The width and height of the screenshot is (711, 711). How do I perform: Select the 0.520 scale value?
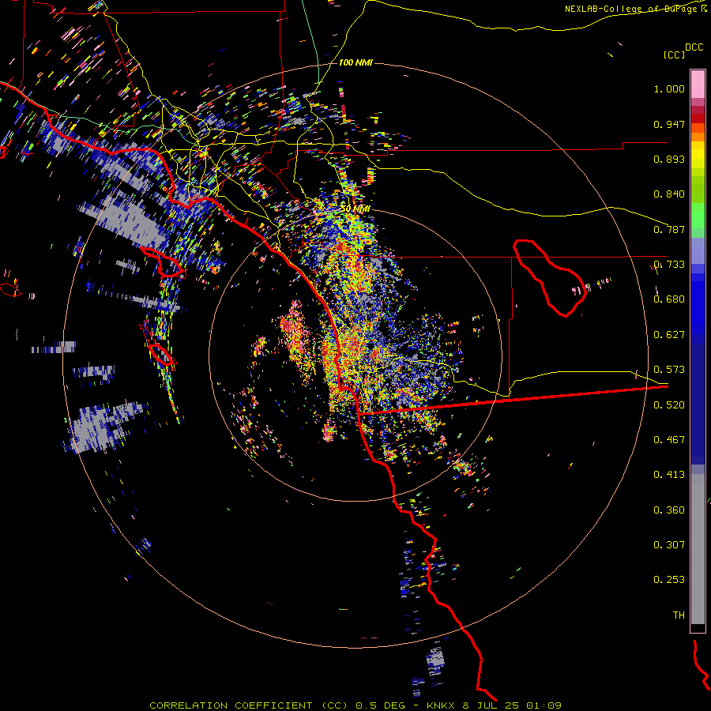(669, 405)
